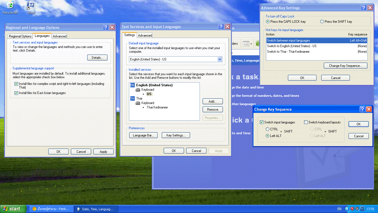
Task: Show hidden tray icons with the arrow
Action: (347, 209)
